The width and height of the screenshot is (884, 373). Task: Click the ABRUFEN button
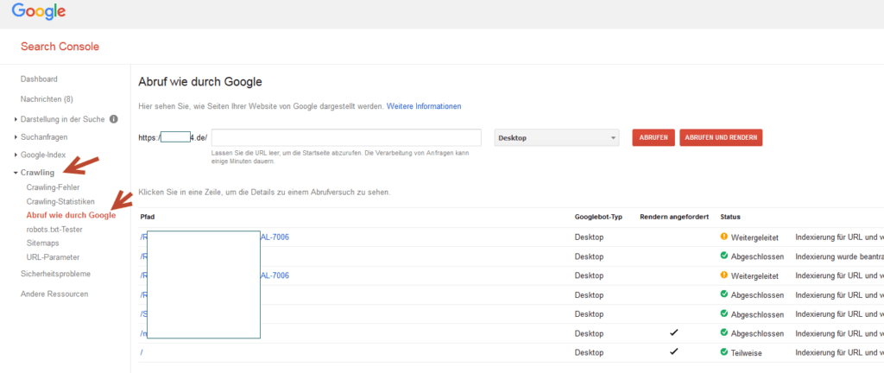654,137
